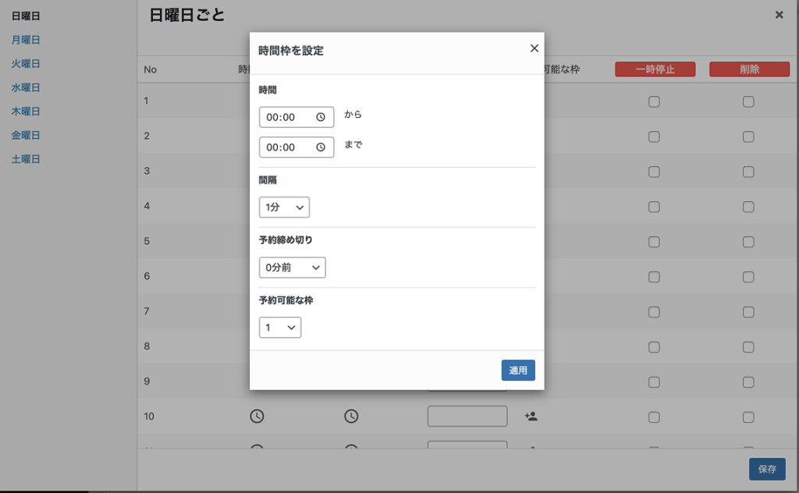Click first clock icon in row 10
This screenshot has width=799, height=493.
[257, 417]
